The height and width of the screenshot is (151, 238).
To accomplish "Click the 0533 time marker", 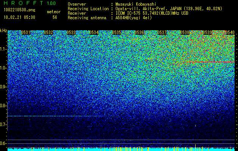I will coord(71,32).
